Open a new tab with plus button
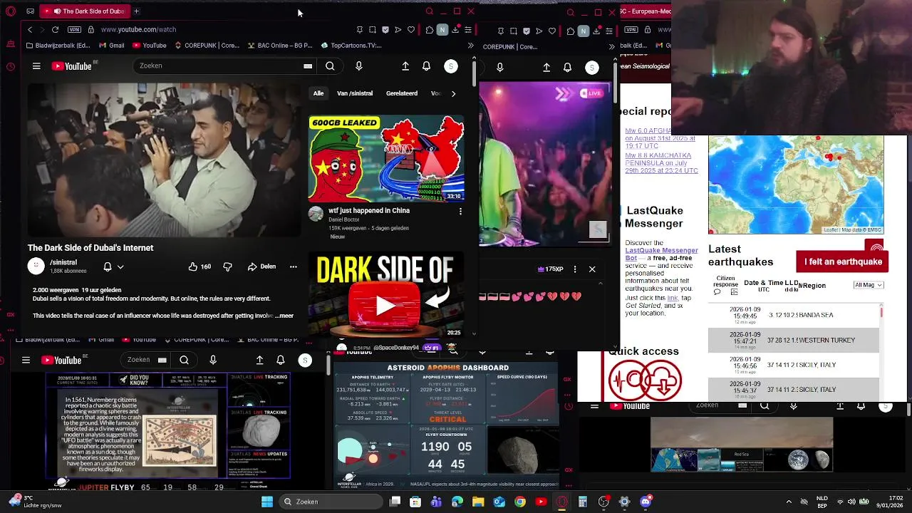Image resolution: width=912 pixels, height=513 pixels. coord(136,11)
